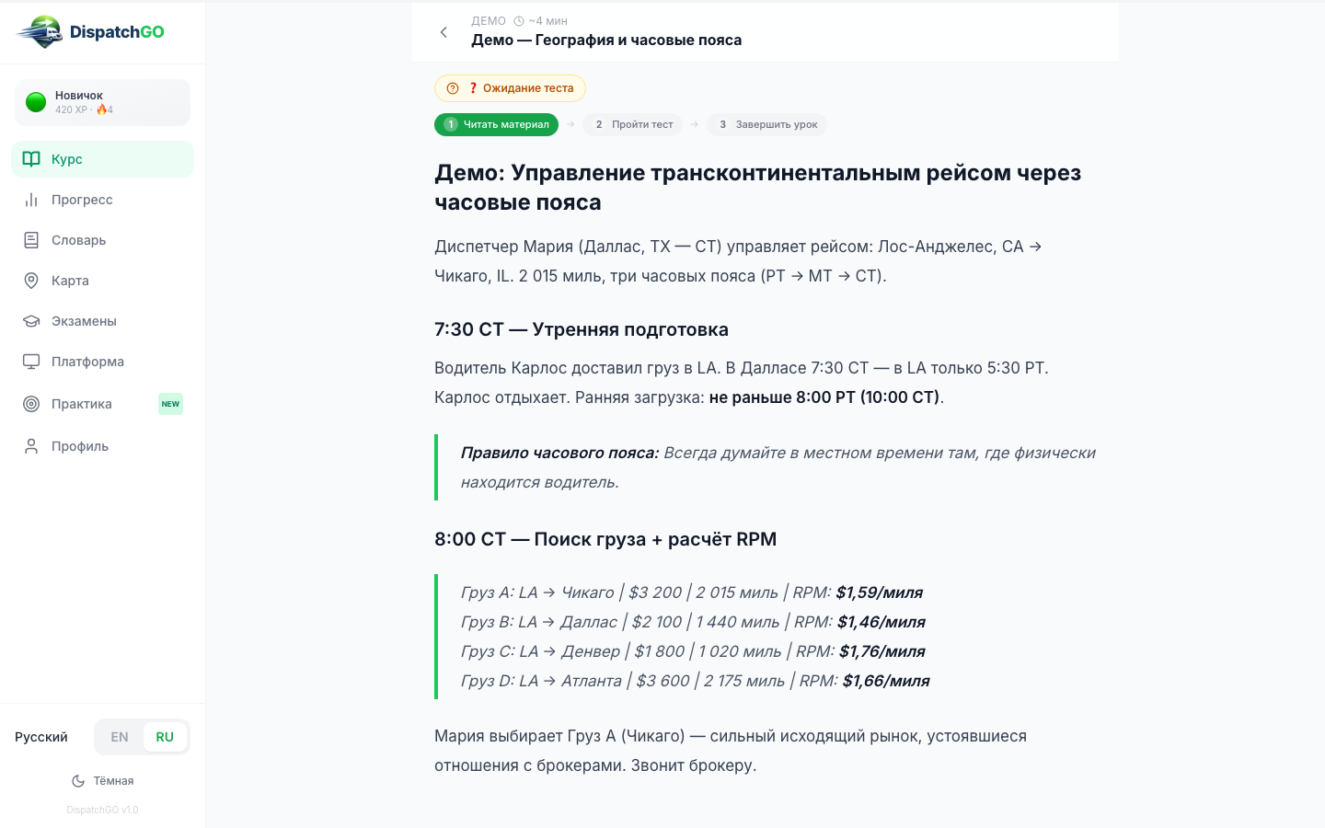This screenshot has height=828, width=1325.
Task: Click the Платформа monitor icon
Action: [x=31, y=362]
